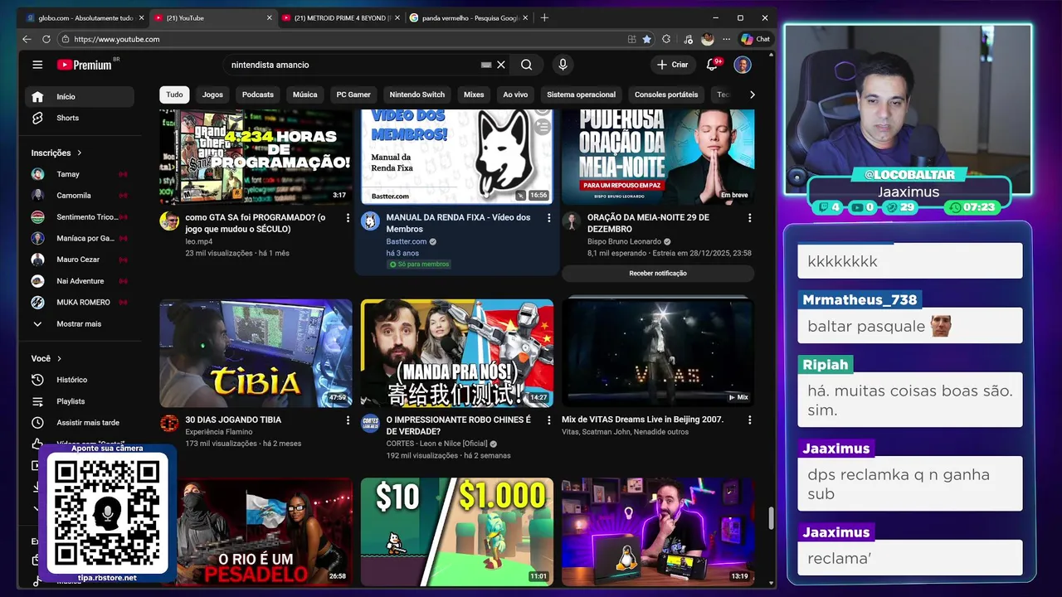Open the Tamay subscription channel
The image size is (1062, 597).
click(80, 174)
